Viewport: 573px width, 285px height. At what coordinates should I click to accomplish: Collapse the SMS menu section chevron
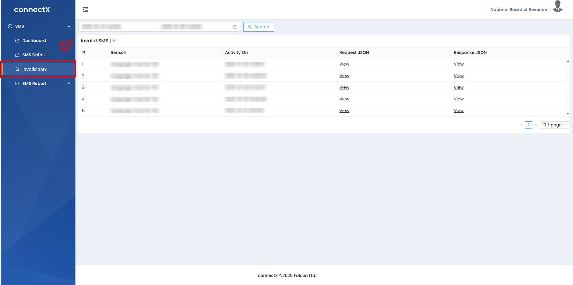pyautogui.click(x=69, y=26)
